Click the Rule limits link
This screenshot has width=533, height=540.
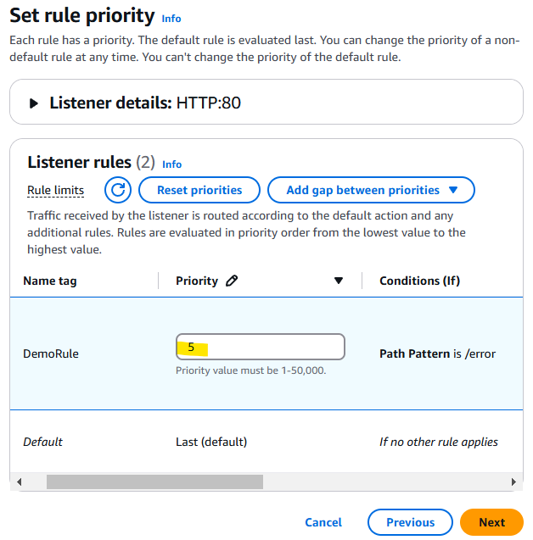pos(56,190)
